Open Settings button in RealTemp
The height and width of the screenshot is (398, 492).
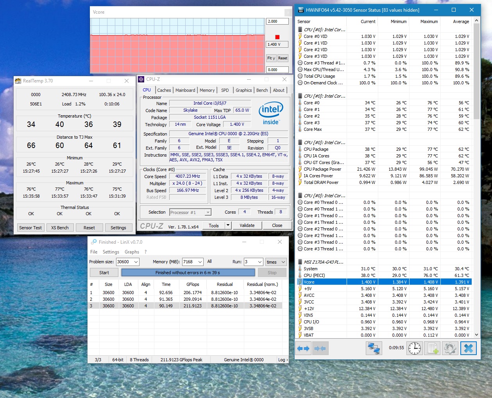pos(118,228)
